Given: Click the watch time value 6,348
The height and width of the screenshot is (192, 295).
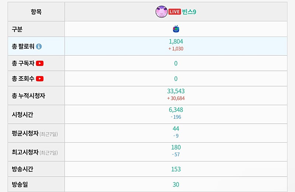Looking at the screenshot, I should click(x=176, y=110).
